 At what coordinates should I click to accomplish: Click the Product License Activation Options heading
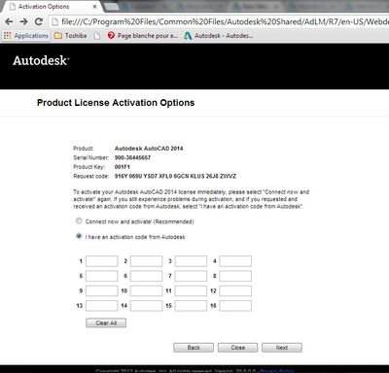tap(116, 103)
